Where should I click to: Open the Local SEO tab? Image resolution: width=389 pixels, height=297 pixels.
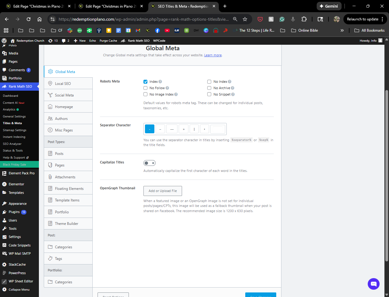(63, 83)
